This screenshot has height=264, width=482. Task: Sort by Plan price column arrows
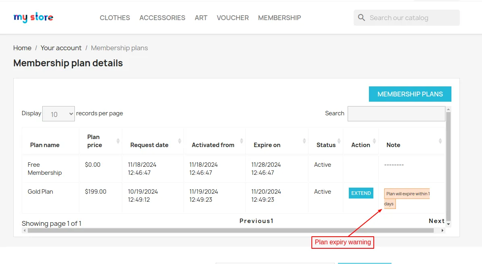118,141
